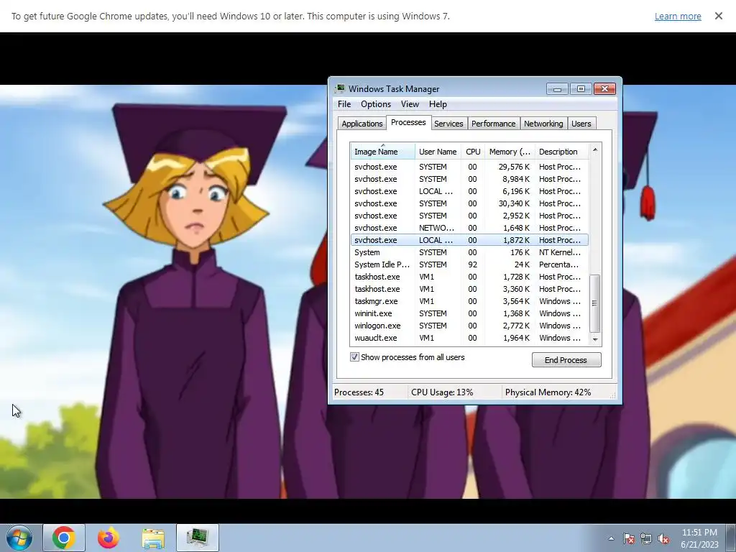Click Task Manager taskbar icon
Image resolution: width=736 pixels, height=552 pixels.
[198, 538]
